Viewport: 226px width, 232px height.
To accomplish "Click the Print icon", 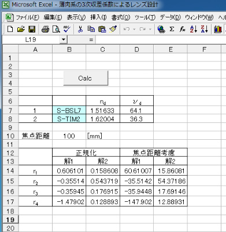I will click(x=46, y=29).
